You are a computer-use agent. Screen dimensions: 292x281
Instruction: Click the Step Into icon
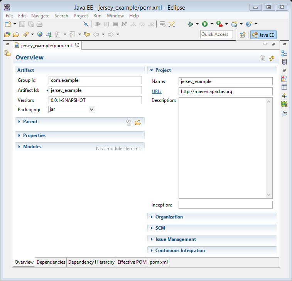pyautogui.click(x=133, y=24)
